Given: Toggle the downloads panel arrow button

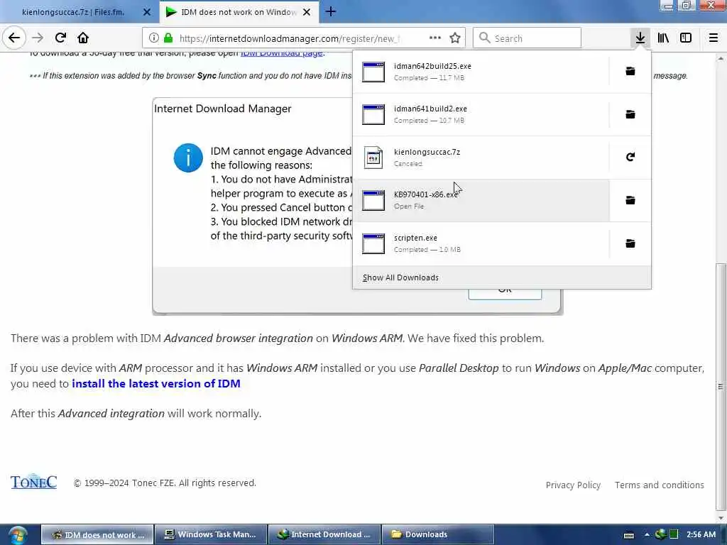Looking at the screenshot, I should pyautogui.click(x=640, y=38).
